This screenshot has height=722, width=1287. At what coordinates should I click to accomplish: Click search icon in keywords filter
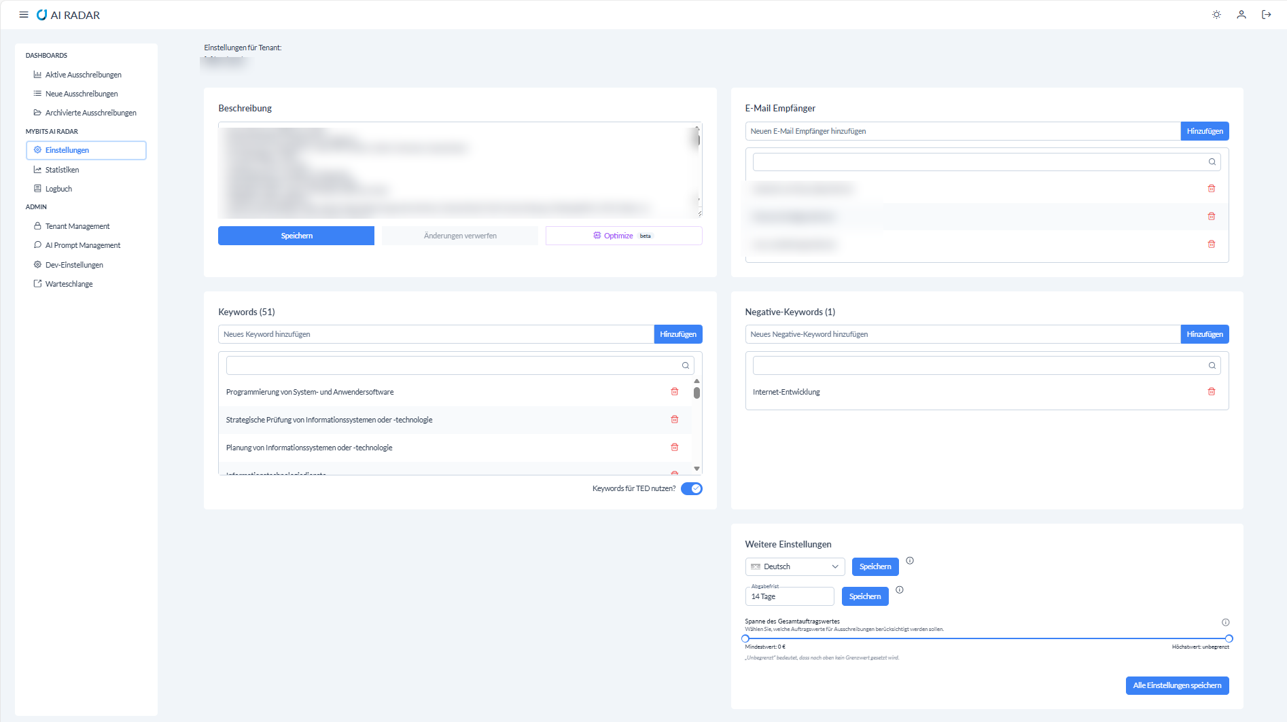coord(686,365)
